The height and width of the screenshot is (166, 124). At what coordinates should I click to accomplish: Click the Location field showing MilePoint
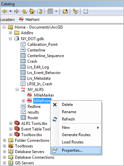(70, 20)
